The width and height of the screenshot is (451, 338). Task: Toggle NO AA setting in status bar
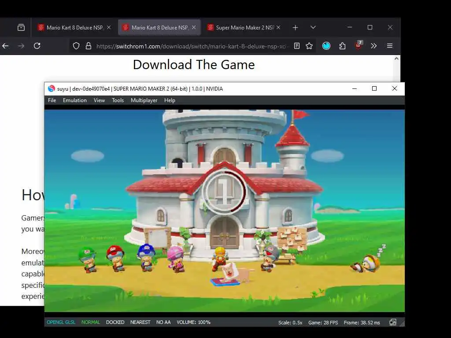pyautogui.click(x=163, y=322)
